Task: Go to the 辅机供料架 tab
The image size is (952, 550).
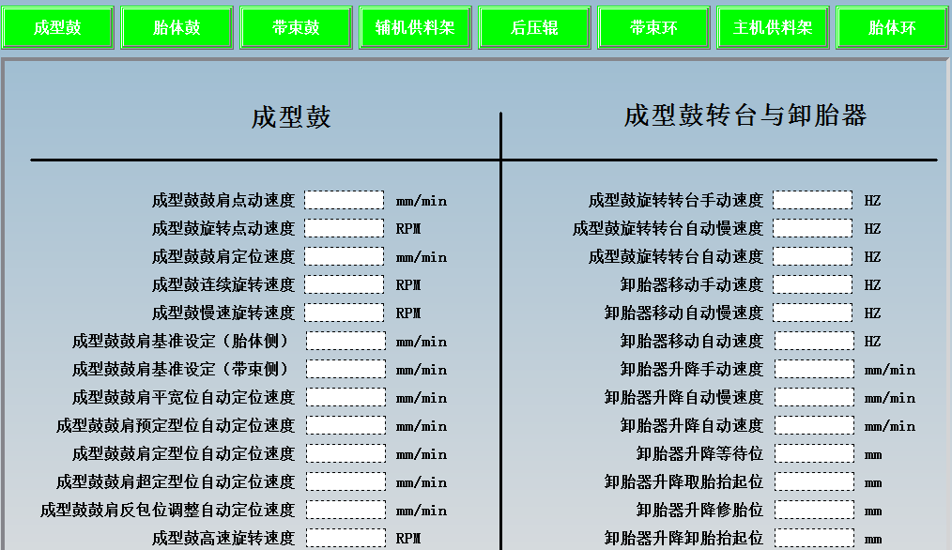Action: (x=415, y=28)
